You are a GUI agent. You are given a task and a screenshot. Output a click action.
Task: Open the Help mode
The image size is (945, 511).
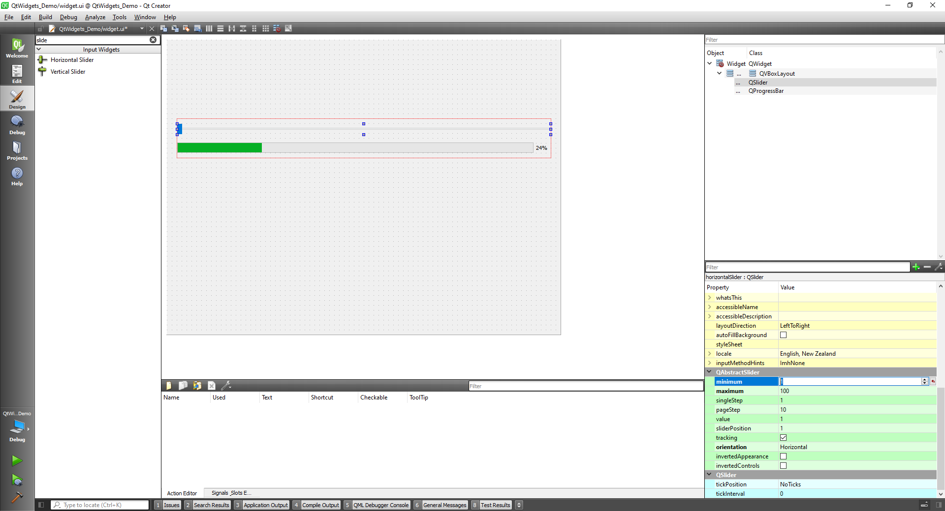(17, 176)
